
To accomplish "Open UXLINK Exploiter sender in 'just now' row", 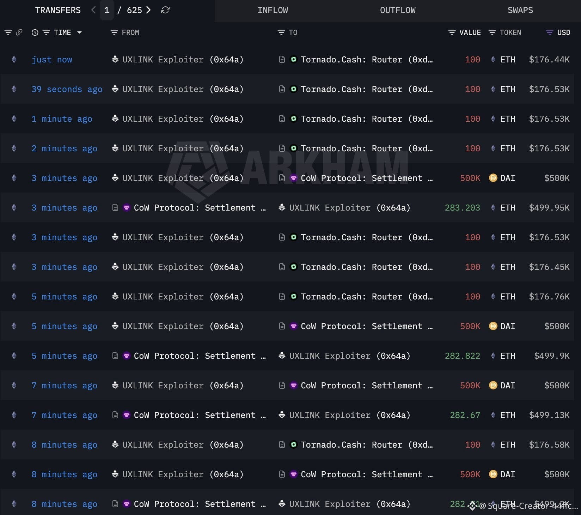I will point(183,60).
